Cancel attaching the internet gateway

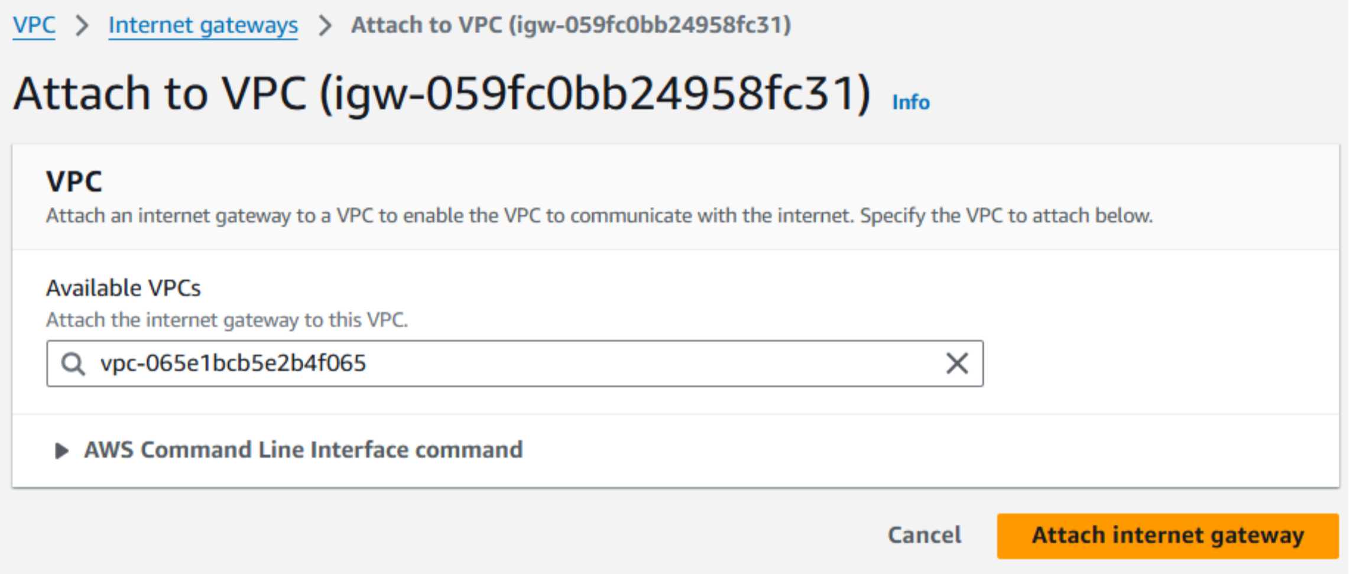(924, 535)
